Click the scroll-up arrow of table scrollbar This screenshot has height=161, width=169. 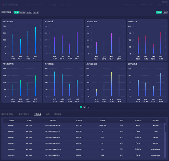tap(165, 124)
